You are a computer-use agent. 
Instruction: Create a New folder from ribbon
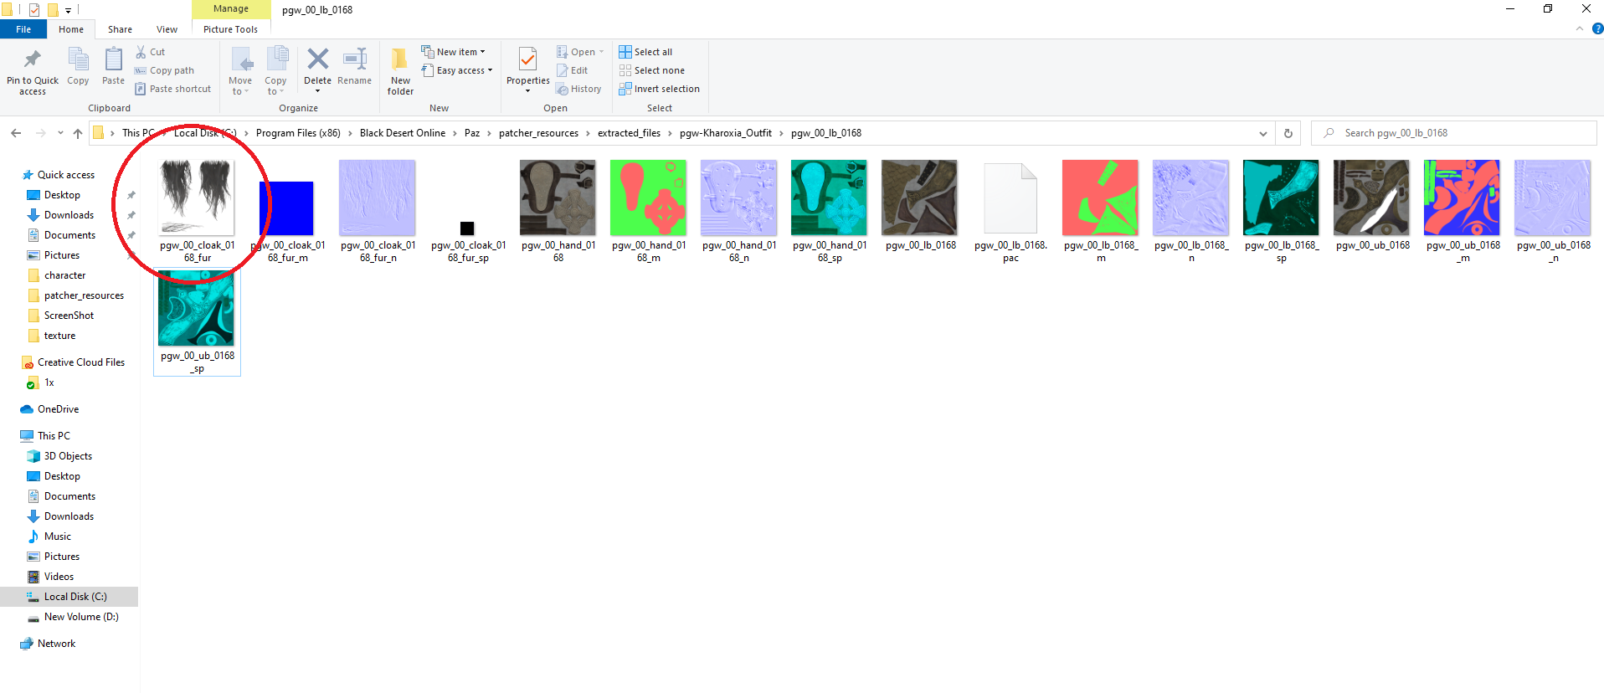coord(400,70)
